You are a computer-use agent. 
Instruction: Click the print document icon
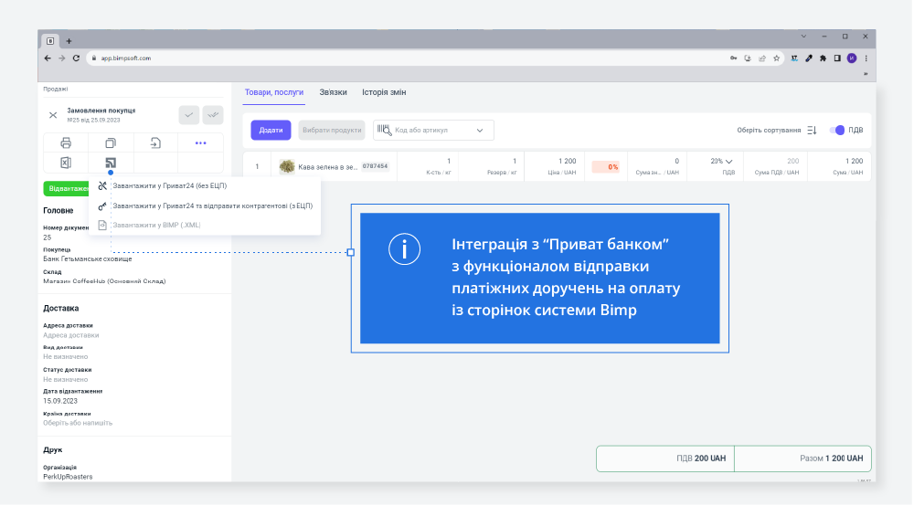coord(66,142)
